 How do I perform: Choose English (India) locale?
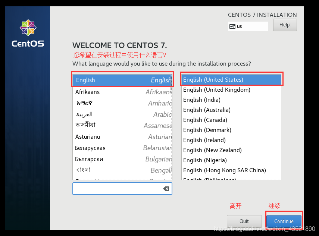[231, 100]
